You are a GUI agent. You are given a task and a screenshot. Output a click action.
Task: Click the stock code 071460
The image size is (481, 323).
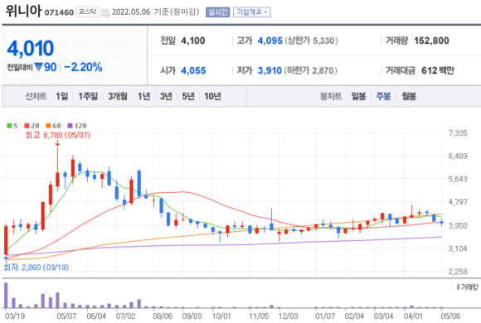59,12
